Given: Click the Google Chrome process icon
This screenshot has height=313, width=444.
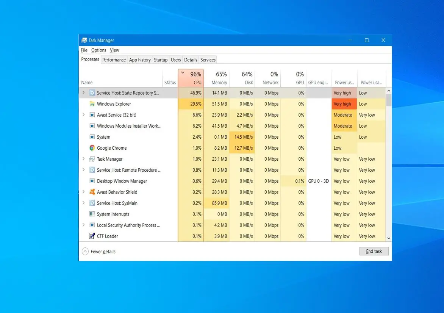Looking at the screenshot, I should pyautogui.click(x=92, y=148).
